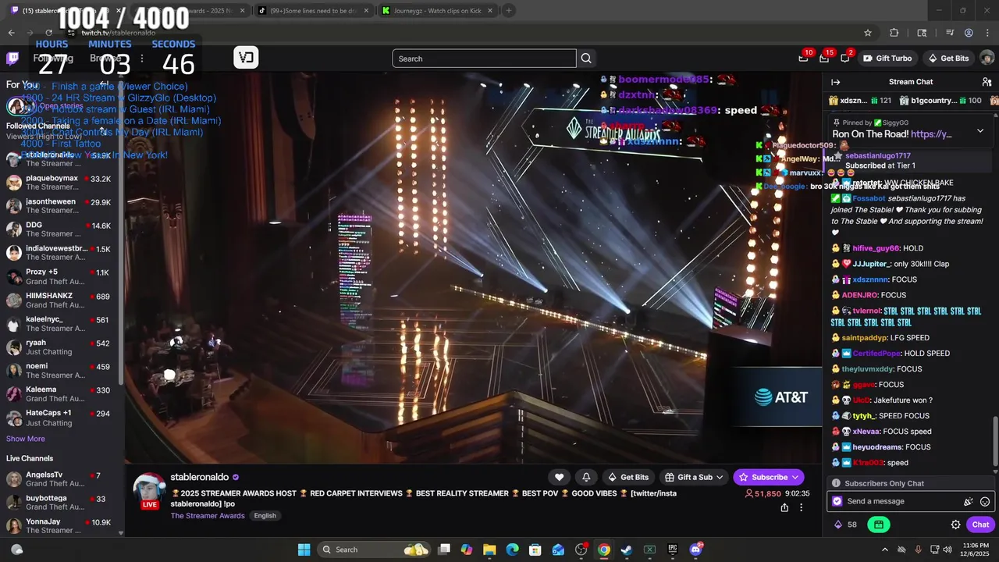Open the Windows Start menu
999x562 pixels.
pos(304,550)
